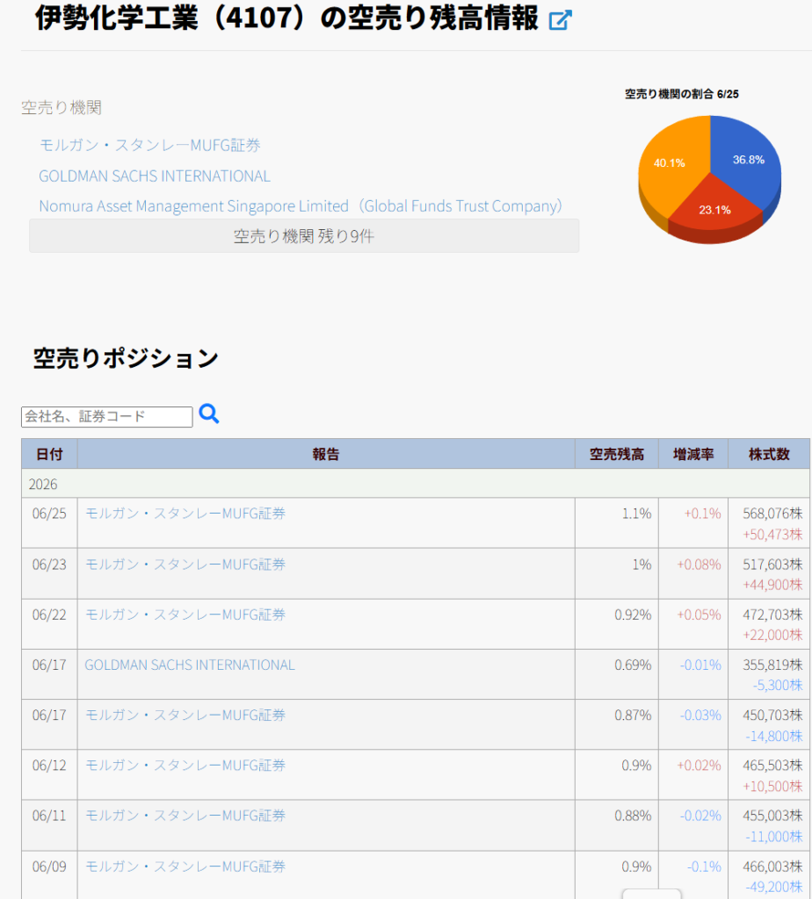Click the -0.1% change rate value
Screen dimensions: 812x899
coord(704,867)
